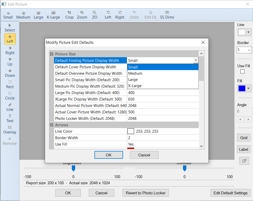This screenshot has height=201, width=253.
Task: Open the SS Dims toolbar function
Action: pos(167,15)
